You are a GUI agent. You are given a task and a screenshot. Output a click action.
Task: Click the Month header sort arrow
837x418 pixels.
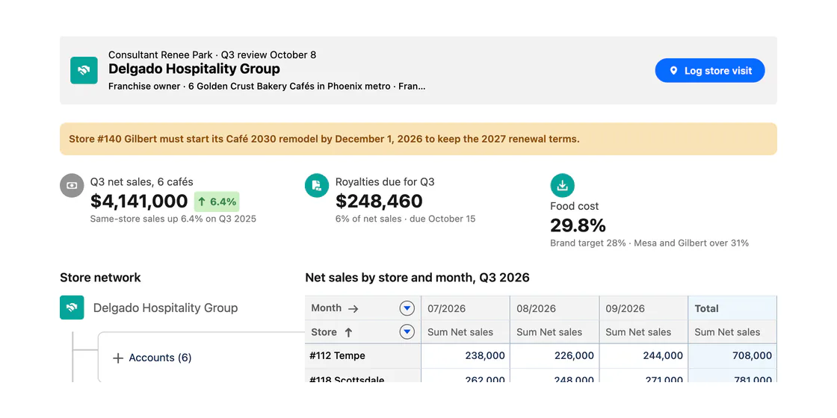point(353,308)
